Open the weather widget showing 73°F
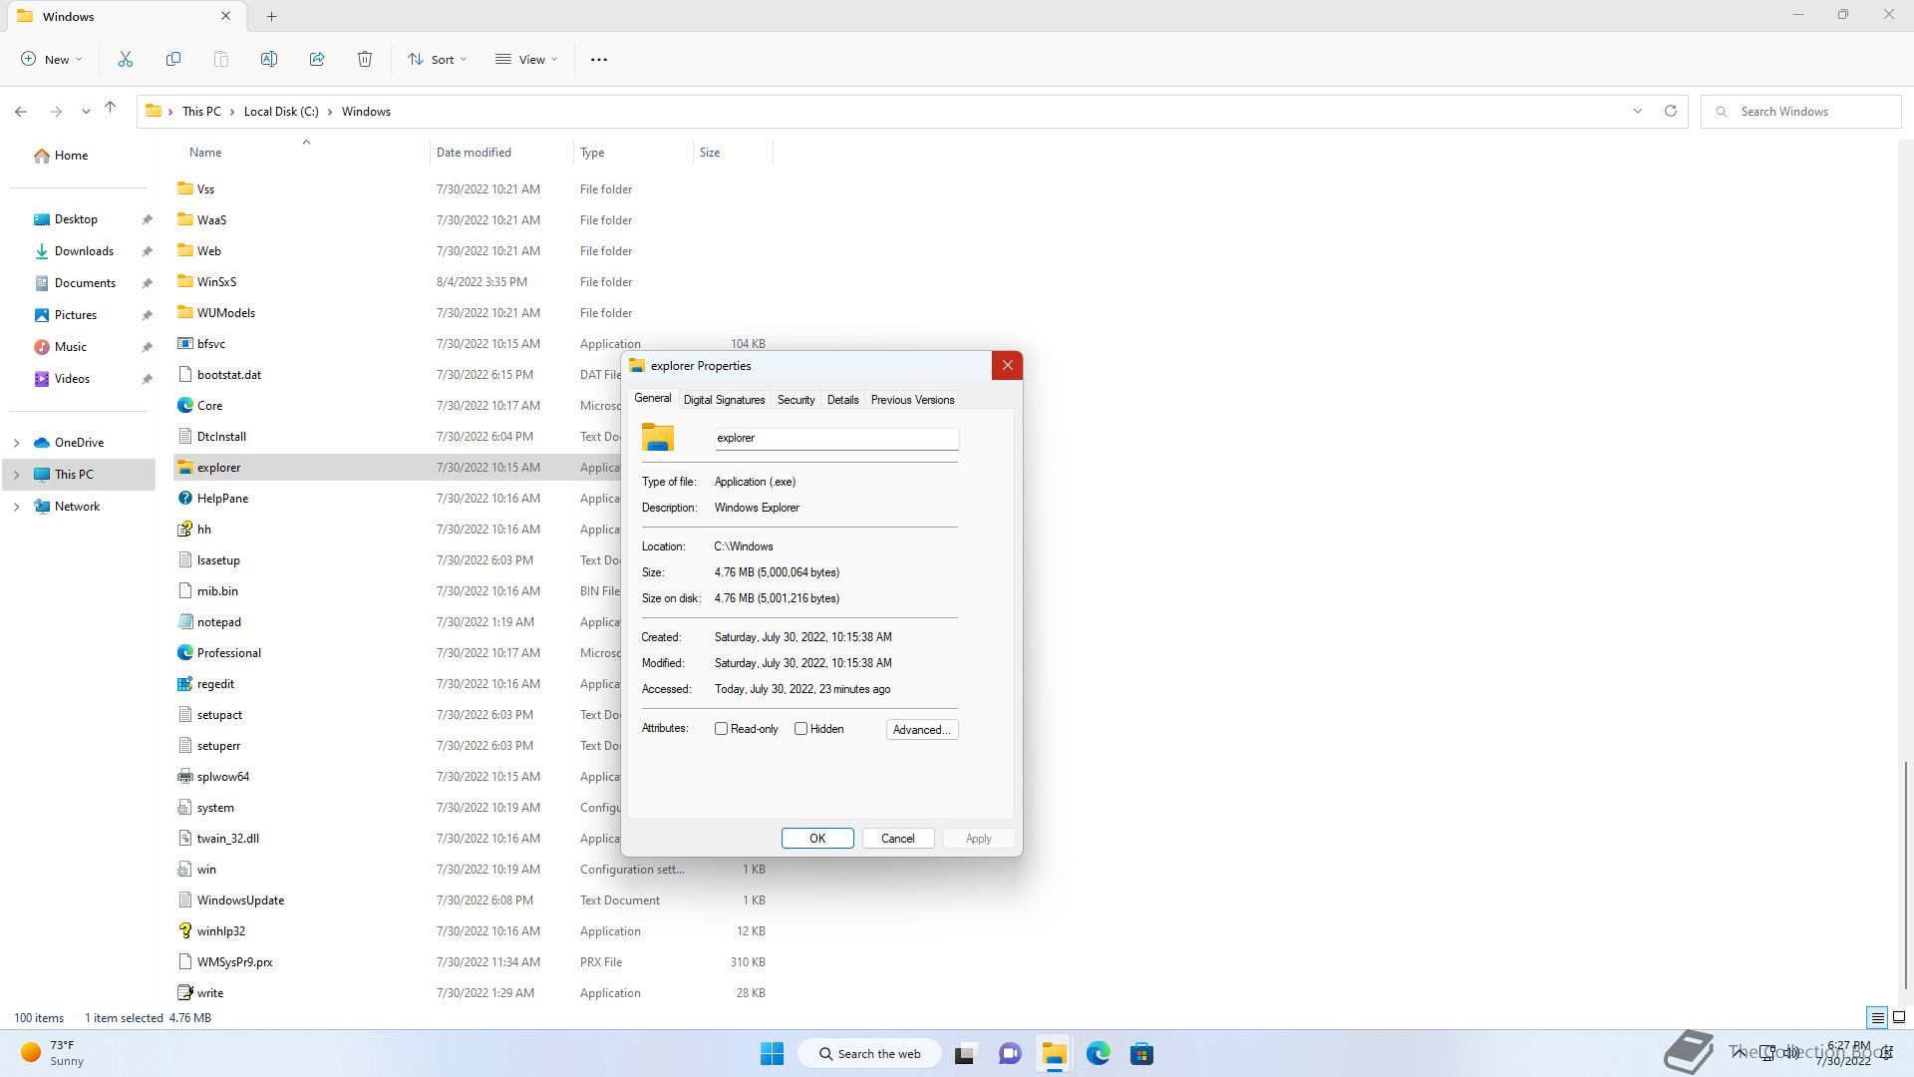Image resolution: width=1914 pixels, height=1077 pixels. point(54,1054)
